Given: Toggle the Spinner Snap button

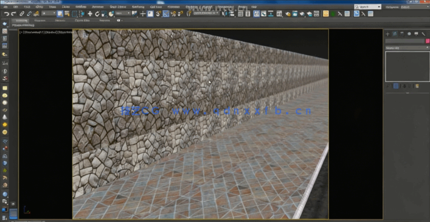Looking at the screenshot, I should click(x=180, y=14).
